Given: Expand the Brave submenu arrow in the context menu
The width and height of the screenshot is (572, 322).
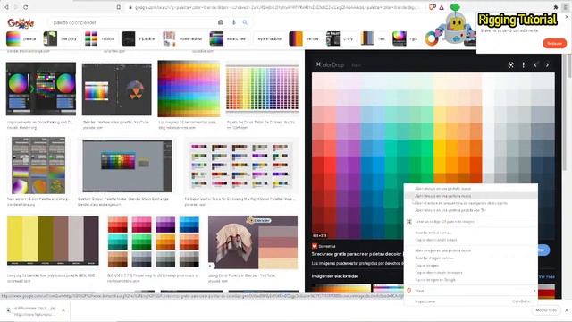Looking at the screenshot, I should pos(534,291).
